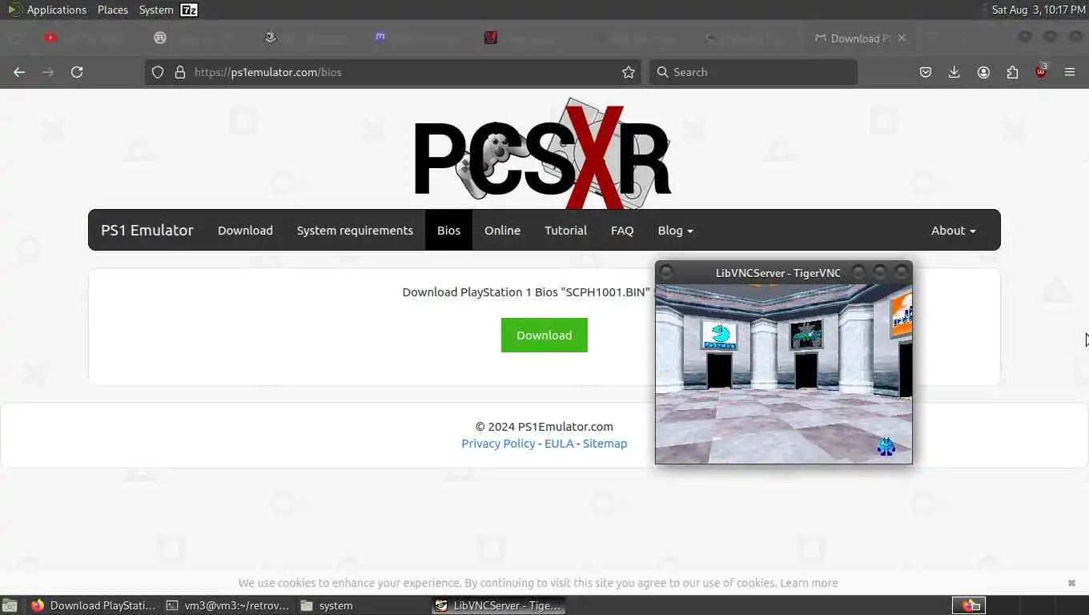Click the date and time clock
This screenshot has width=1089, height=615.
coord(1039,10)
